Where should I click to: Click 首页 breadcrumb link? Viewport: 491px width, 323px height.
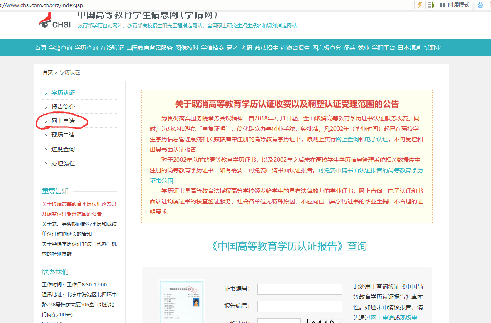click(48, 72)
